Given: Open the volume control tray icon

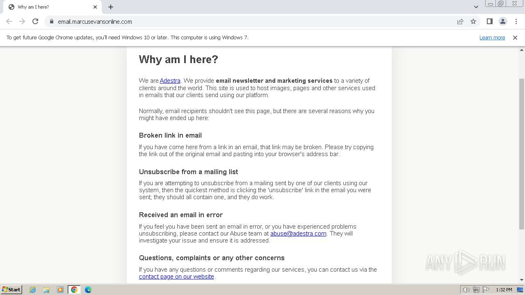Looking at the screenshot, I should click(x=466, y=290).
